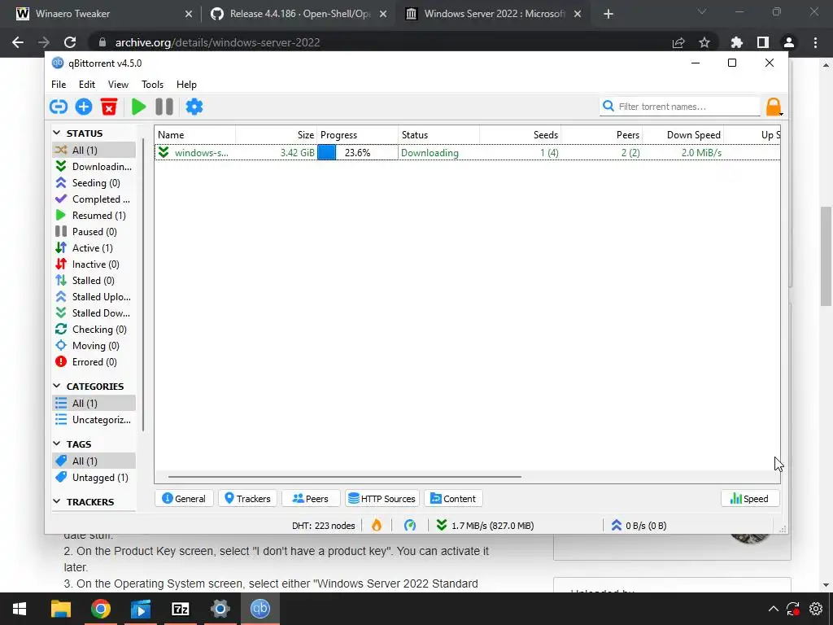Select the Uncategorized category filter

tap(94, 420)
